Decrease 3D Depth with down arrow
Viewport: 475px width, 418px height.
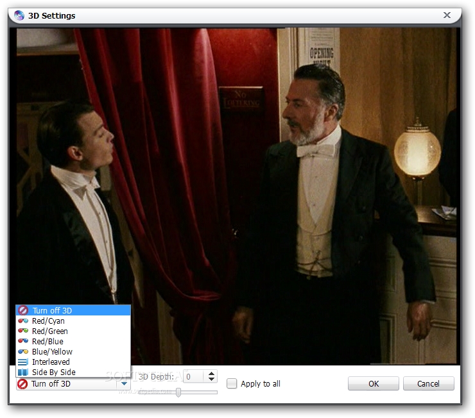(211, 379)
